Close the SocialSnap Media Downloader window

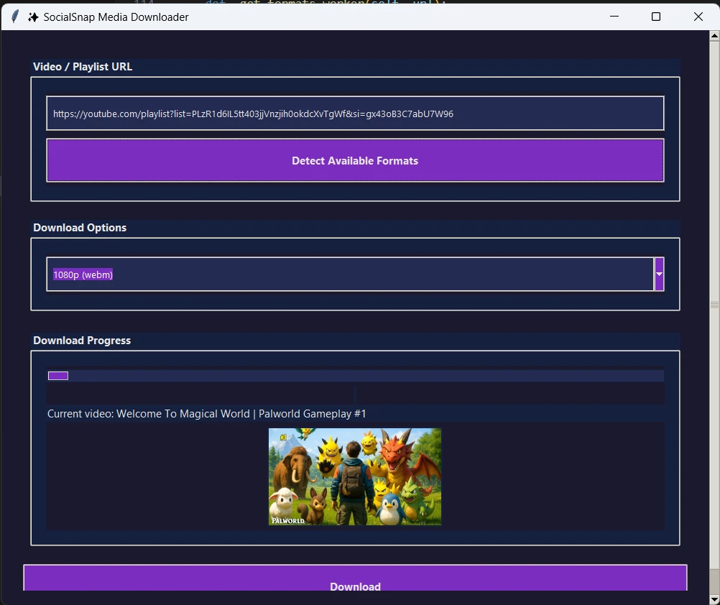[x=698, y=17]
